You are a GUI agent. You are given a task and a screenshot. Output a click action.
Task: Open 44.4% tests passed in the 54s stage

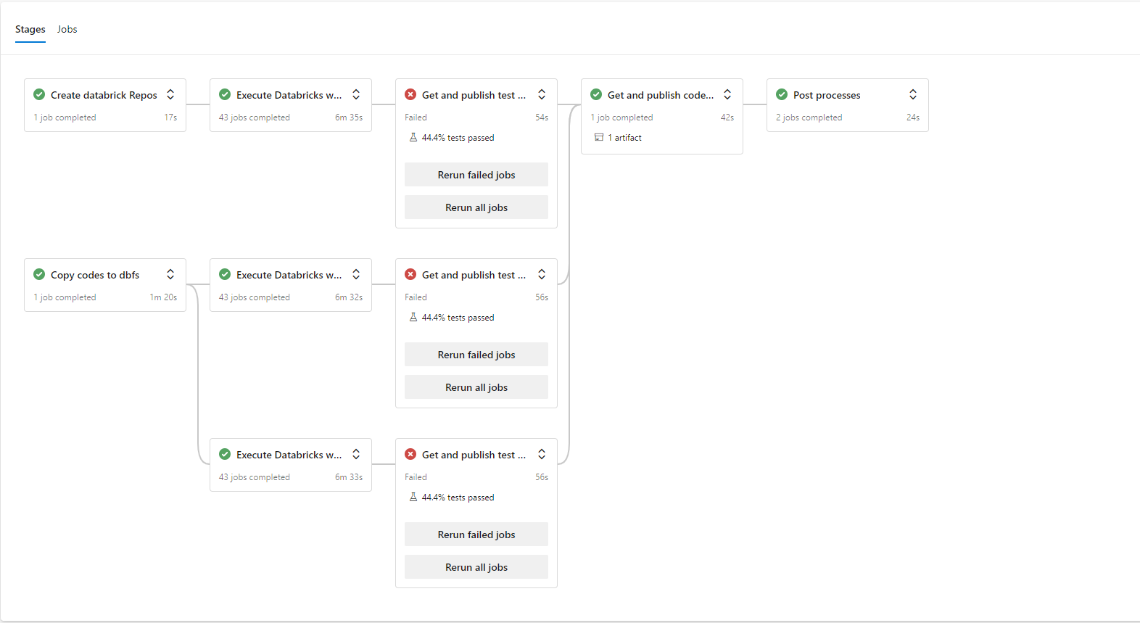tap(458, 138)
